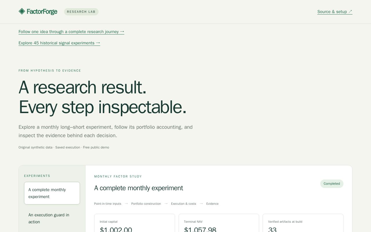Click the FactorForge diamond logo icon
This screenshot has width=371, height=232.
(22, 11)
